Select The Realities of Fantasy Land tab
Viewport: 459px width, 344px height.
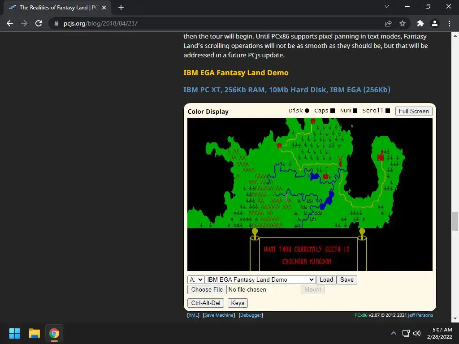[57, 8]
